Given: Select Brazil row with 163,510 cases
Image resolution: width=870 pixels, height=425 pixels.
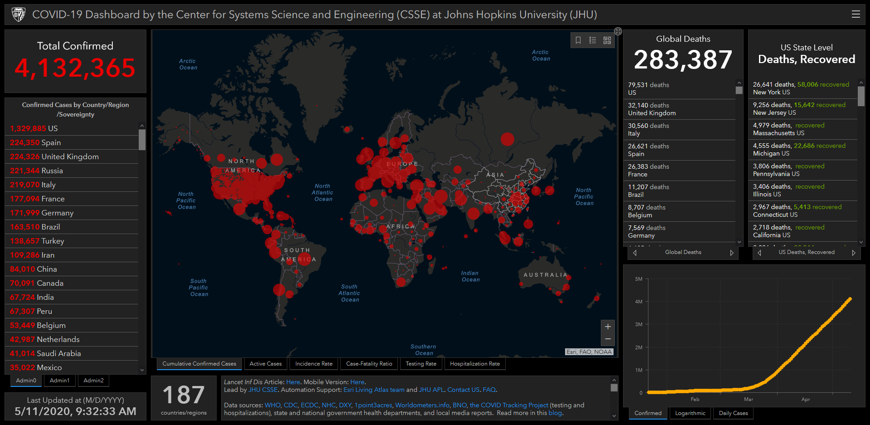Looking at the screenshot, I should point(72,227).
